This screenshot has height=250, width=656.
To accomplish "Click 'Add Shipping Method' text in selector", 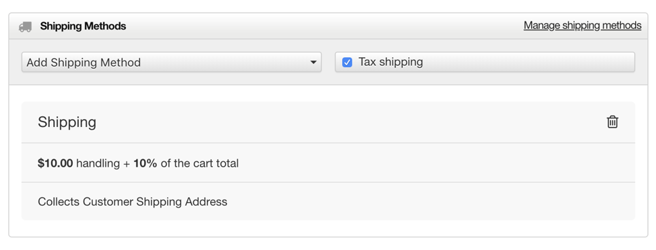I will (84, 62).
